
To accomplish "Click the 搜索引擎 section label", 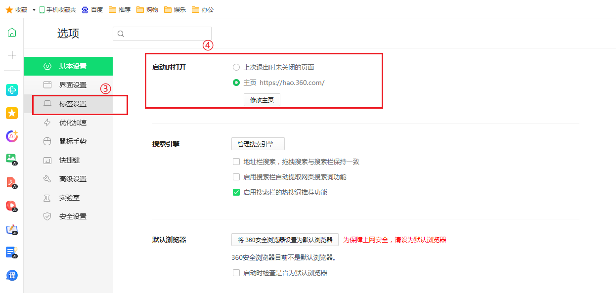I will [166, 144].
